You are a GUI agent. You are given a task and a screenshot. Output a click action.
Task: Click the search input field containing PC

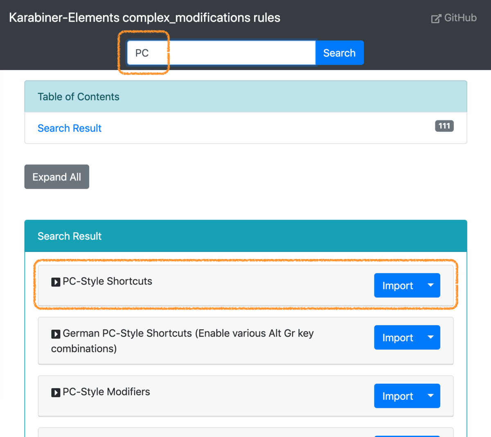tap(221, 53)
